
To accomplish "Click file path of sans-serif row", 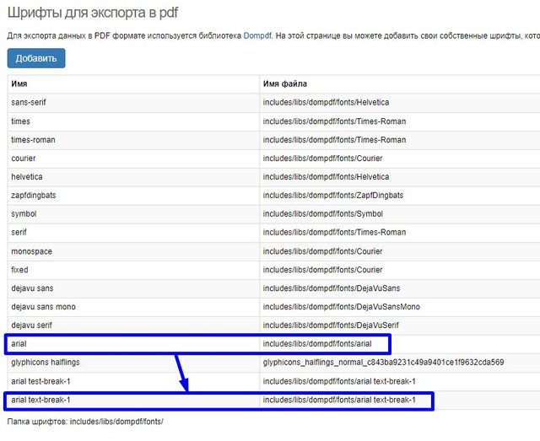I will pos(326,102).
